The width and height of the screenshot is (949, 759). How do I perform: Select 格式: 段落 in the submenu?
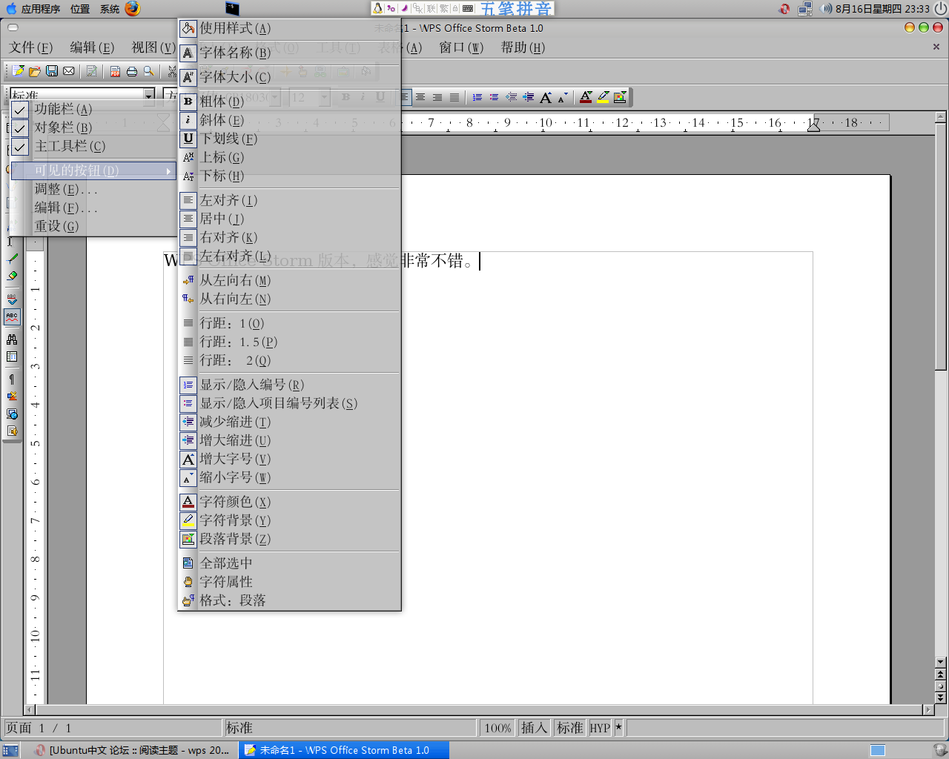click(x=289, y=600)
